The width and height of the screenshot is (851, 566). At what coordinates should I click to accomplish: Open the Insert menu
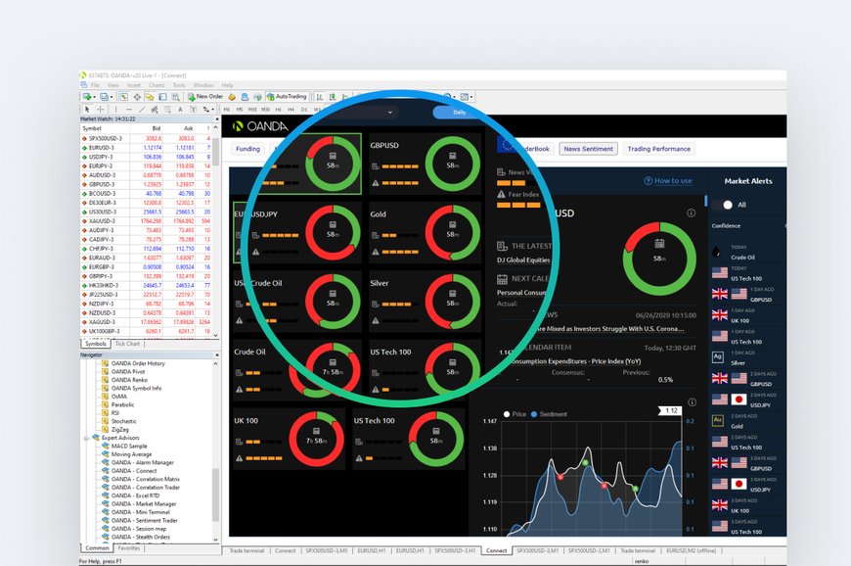click(x=134, y=85)
